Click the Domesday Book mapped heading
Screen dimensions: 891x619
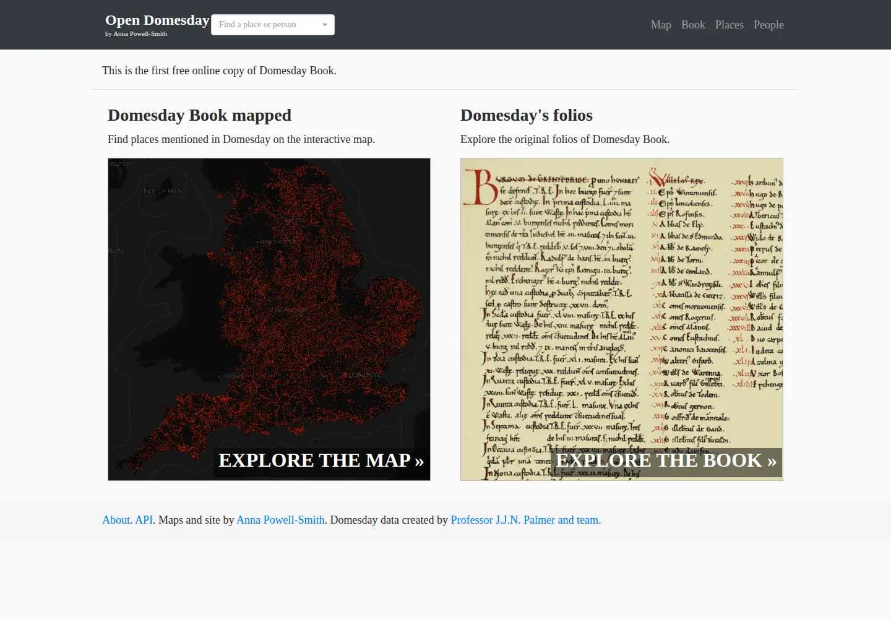coord(199,115)
